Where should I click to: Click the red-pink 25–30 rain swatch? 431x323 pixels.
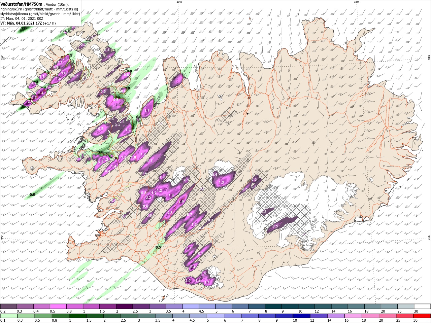pyautogui.click(x=404, y=316)
